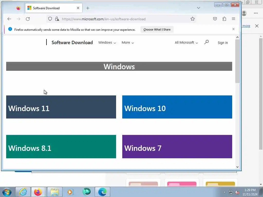This screenshot has width=263, height=197.
Task: Open File Explorer from the taskbar
Action: (x=54, y=192)
